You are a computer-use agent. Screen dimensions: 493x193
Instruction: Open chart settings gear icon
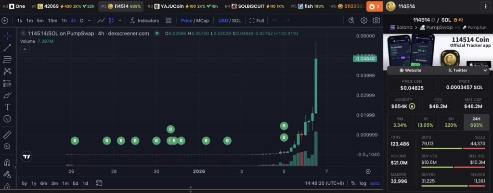(364, 21)
